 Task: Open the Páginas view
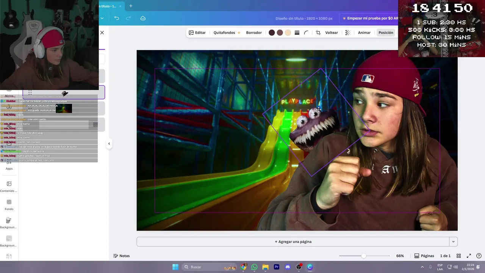pyautogui.click(x=424, y=256)
